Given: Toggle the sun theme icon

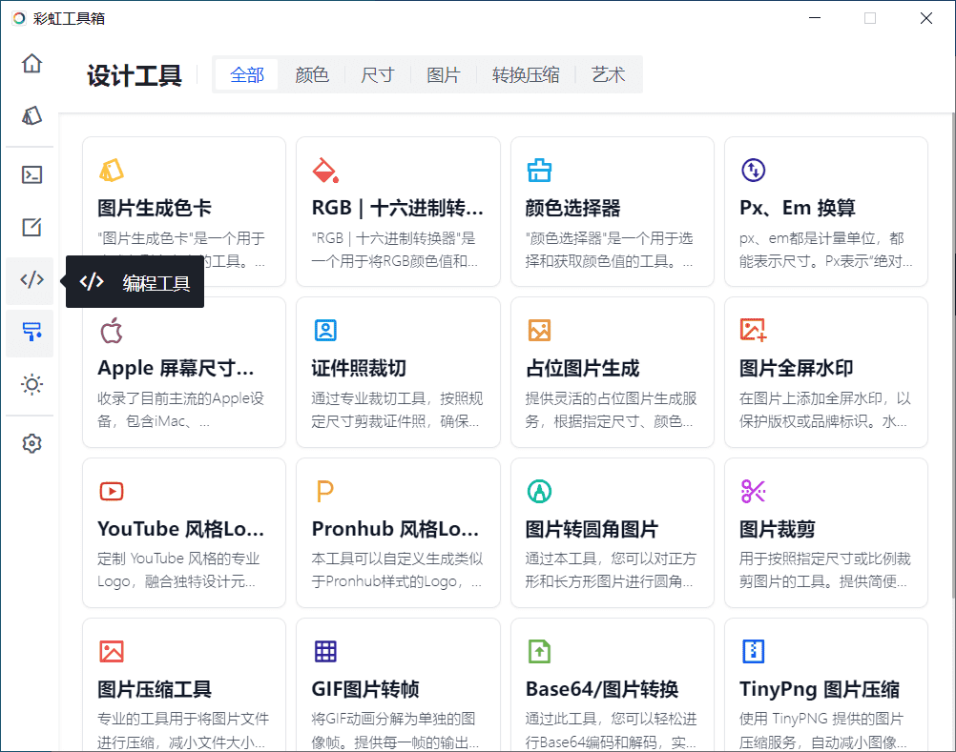Looking at the screenshot, I should coord(31,385).
